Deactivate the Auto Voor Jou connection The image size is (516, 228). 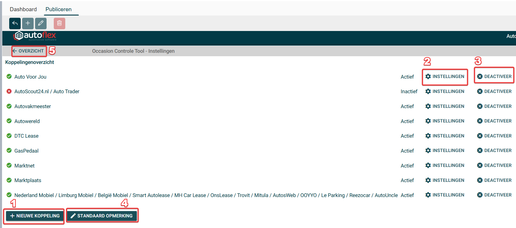494,77
